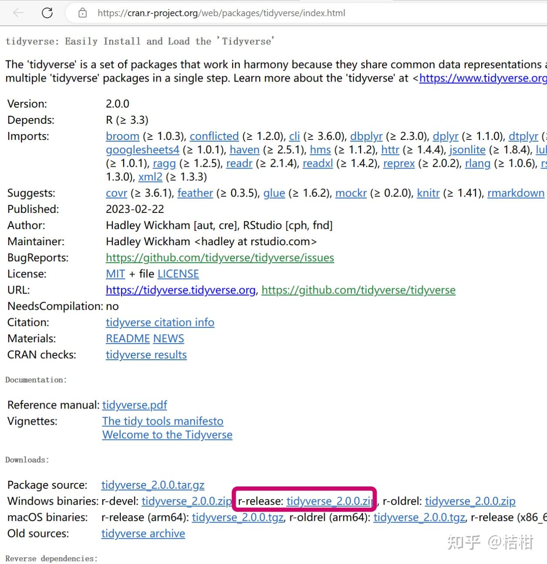Image resolution: width=547 pixels, height=564 pixels.
Task: Open the broom package link
Action: point(122,136)
